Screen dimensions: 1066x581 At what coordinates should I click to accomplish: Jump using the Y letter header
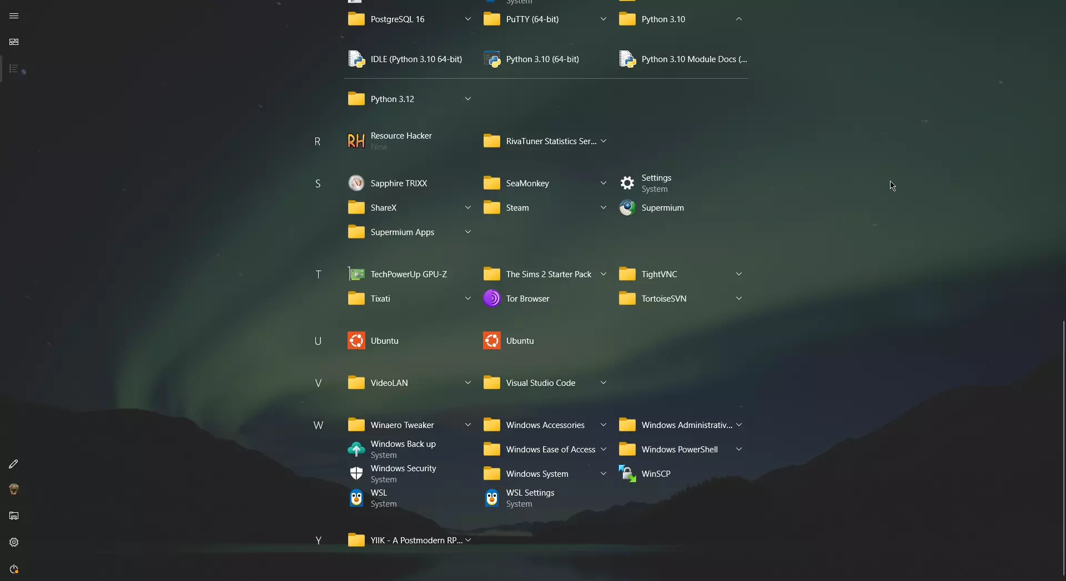pos(318,541)
